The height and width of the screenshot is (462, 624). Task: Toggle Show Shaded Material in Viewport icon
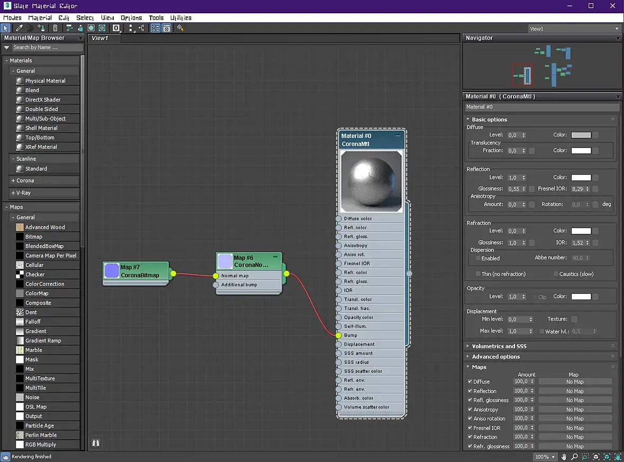(91, 28)
